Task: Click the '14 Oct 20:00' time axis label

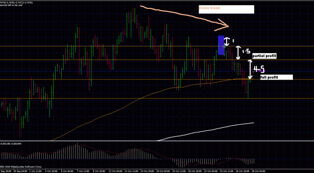Action: pos(147,171)
